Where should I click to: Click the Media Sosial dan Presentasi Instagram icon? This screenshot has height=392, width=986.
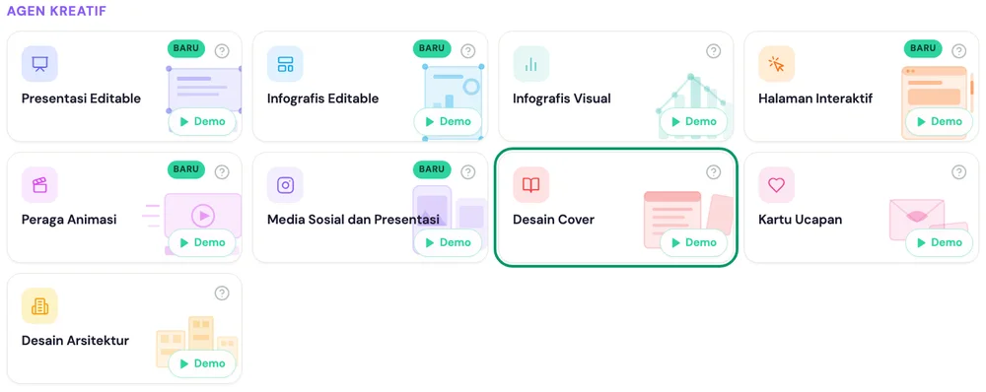(x=286, y=185)
